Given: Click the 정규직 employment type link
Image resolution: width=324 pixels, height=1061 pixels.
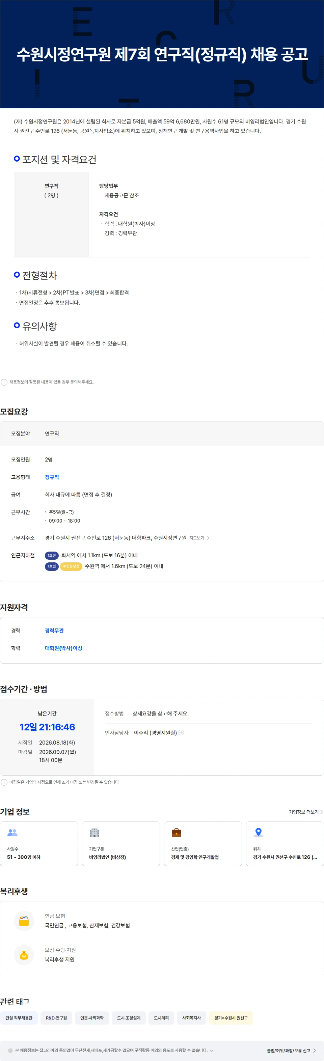Looking at the screenshot, I should click(52, 477).
